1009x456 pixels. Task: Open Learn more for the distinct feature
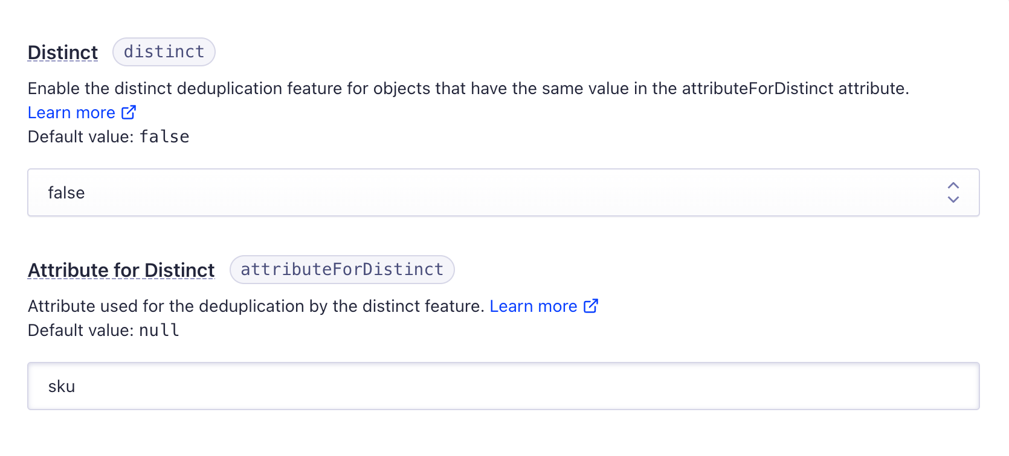71,112
